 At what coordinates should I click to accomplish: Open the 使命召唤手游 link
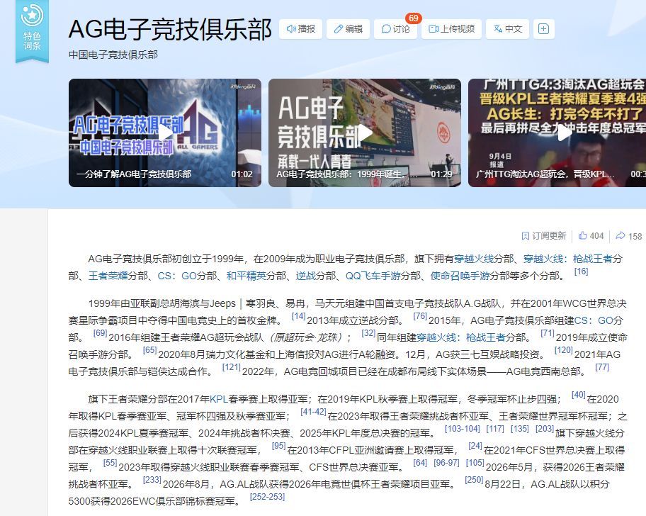click(x=460, y=276)
